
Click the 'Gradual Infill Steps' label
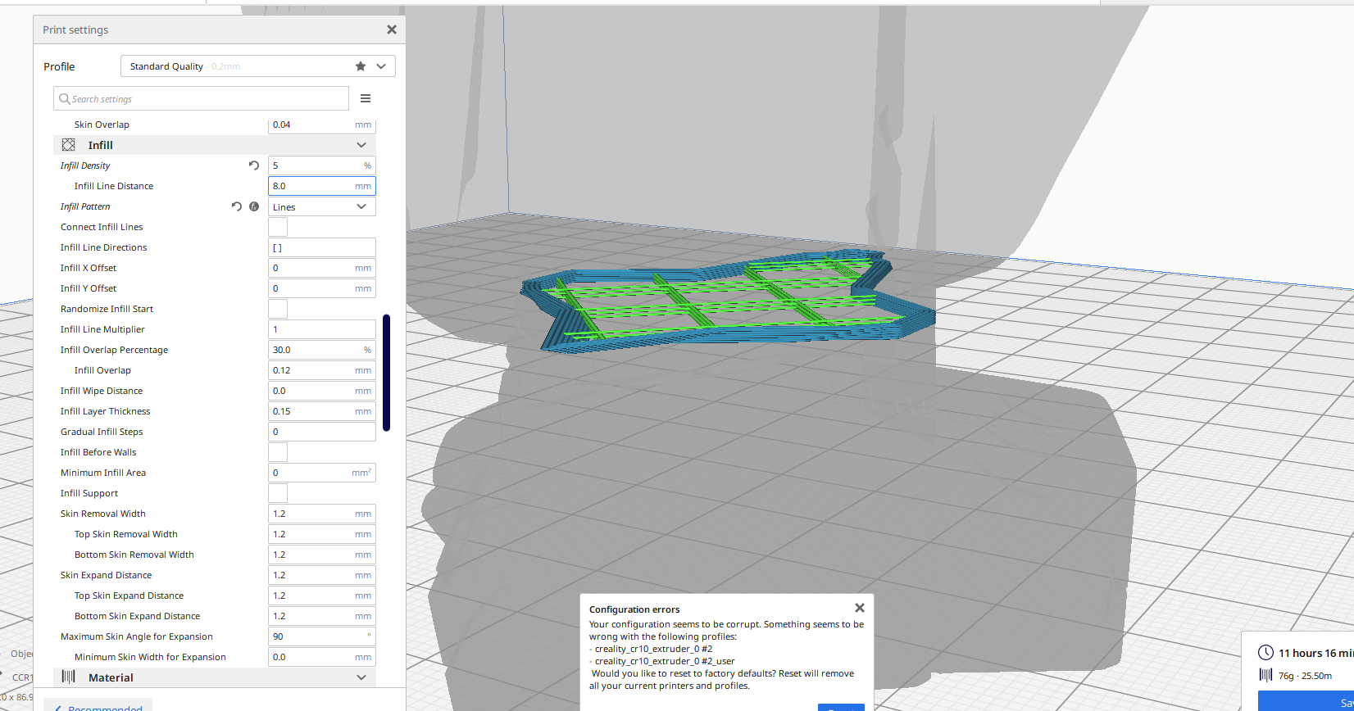[x=102, y=432]
